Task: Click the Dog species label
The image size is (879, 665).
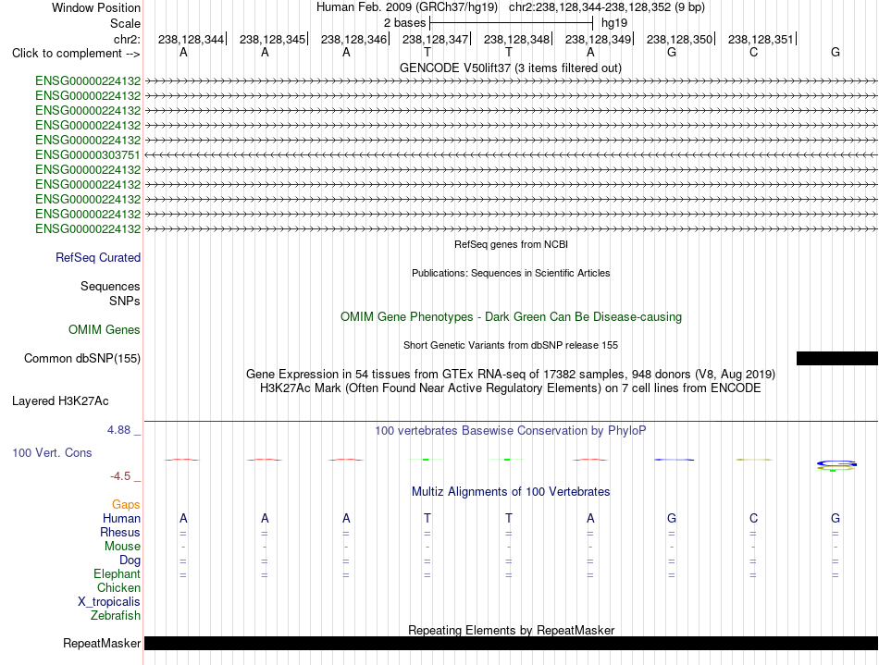Action: [x=130, y=560]
